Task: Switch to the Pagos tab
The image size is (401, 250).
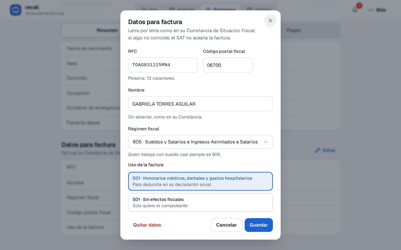Action: [x=294, y=30]
